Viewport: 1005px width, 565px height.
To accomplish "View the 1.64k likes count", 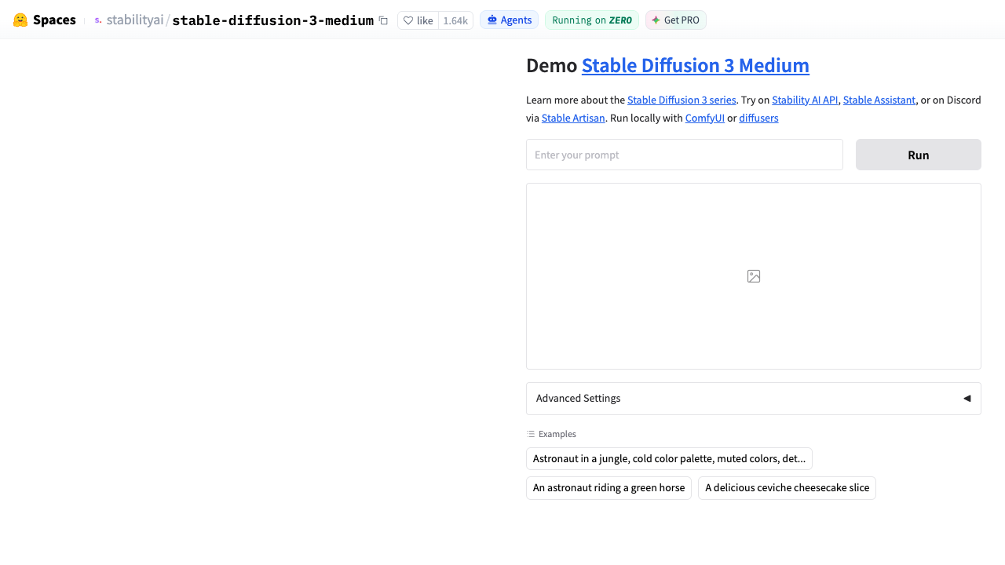I will click(x=455, y=20).
